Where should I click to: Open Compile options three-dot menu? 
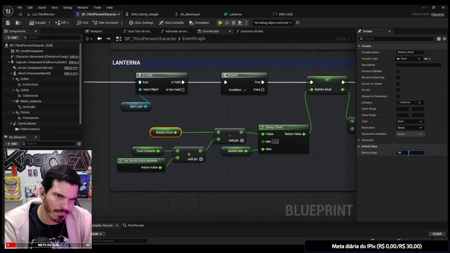49,22
